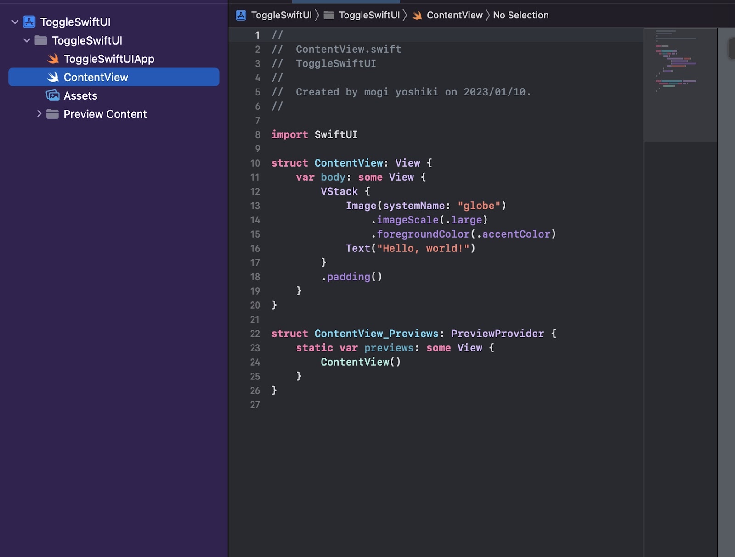Image resolution: width=735 pixels, height=557 pixels.
Task: Click the Swift icon beside ToggleSwiftUIApp
Action: (x=53, y=59)
